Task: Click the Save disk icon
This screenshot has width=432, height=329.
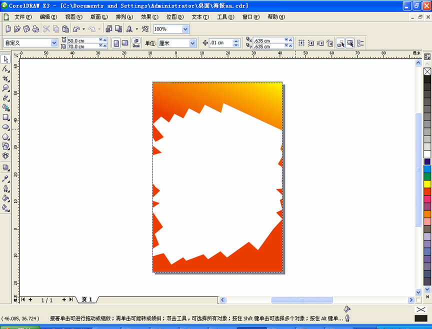Action: pyautogui.click(x=27, y=29)
